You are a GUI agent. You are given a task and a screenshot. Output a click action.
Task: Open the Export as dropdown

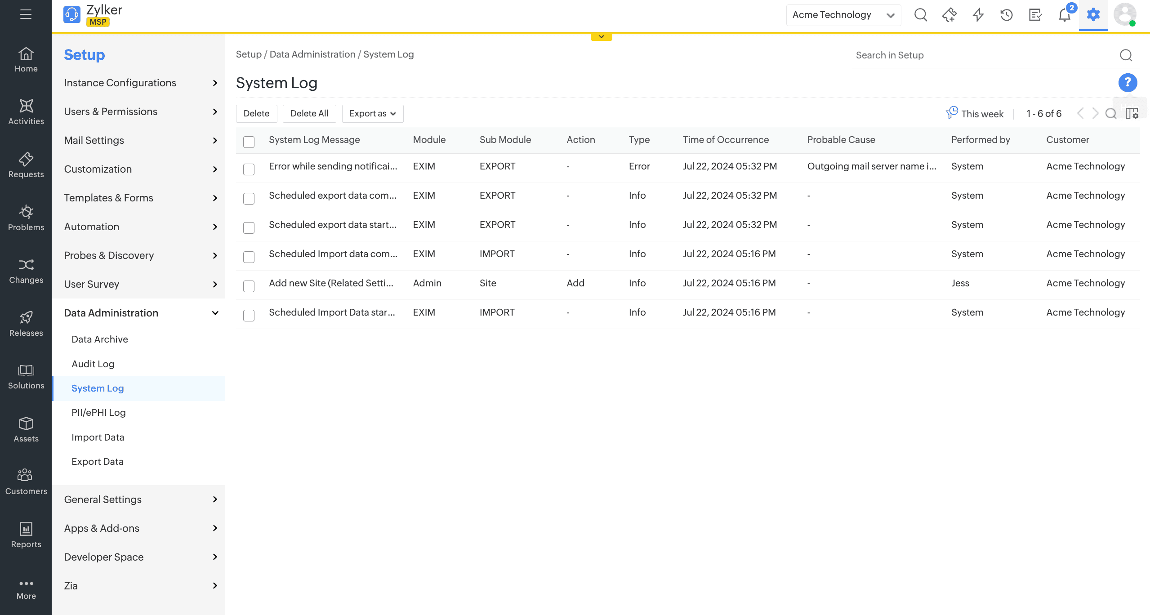point(372,114)
